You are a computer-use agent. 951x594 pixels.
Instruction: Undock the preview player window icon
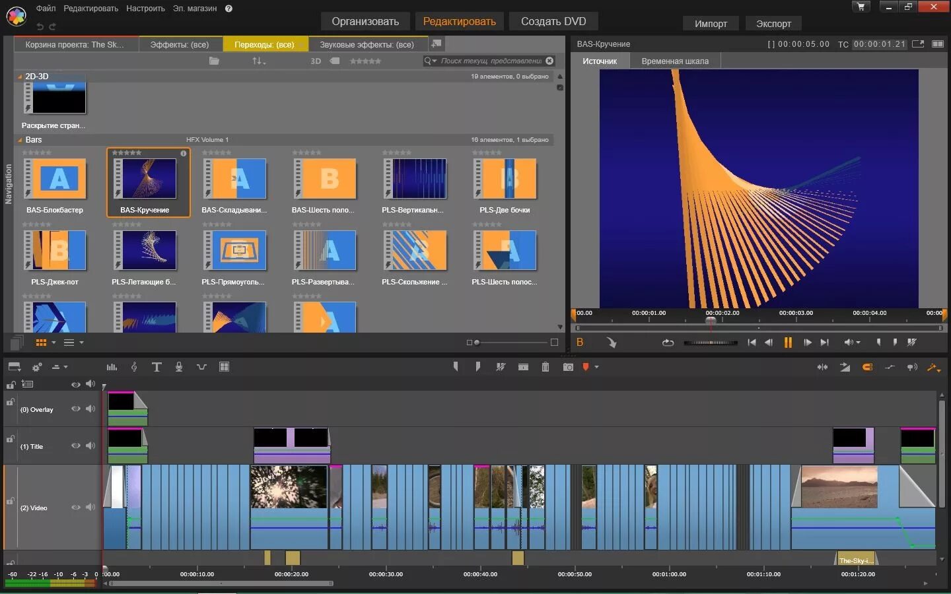[x=918, y=44]
